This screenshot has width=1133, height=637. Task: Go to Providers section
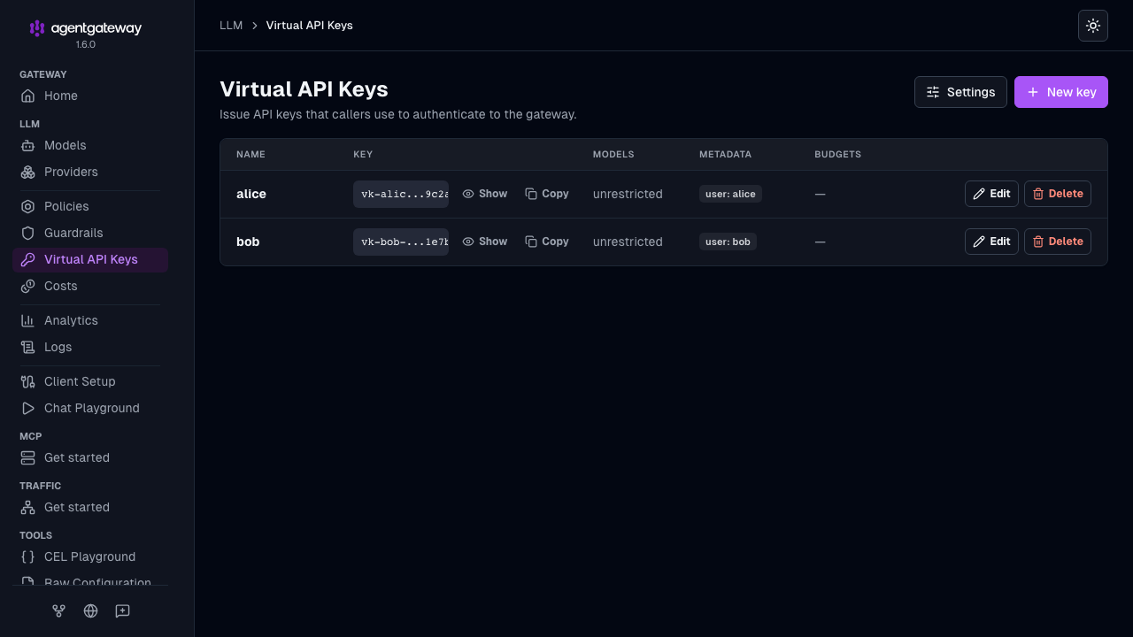coord(90,172)
